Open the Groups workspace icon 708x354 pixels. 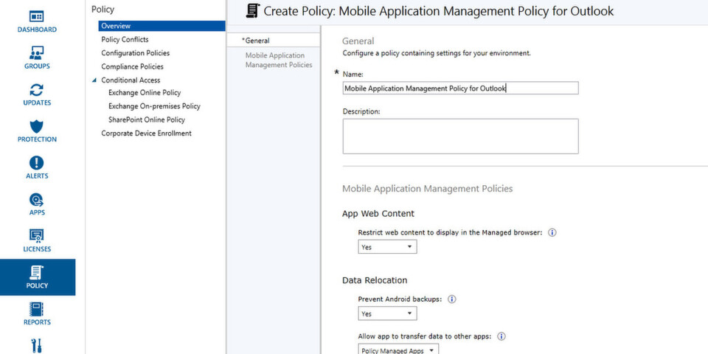[x=37, y=53]
